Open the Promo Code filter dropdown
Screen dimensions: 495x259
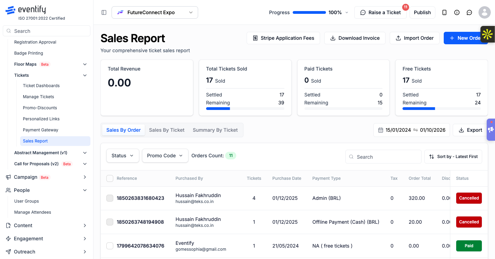[x=165, y=156]
